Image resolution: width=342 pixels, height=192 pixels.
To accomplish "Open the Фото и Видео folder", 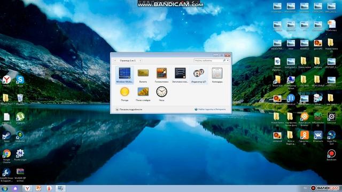I will tap(291, 138).
